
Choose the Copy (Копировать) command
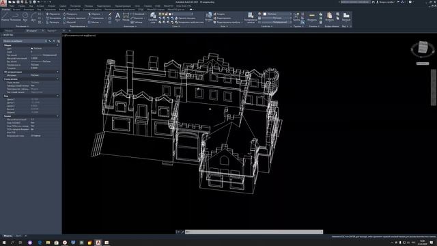[x=53, y=18]
